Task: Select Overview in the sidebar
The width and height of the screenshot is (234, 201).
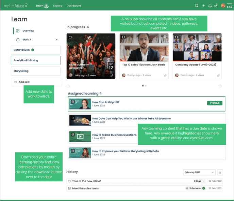Action: pos(28,31)
